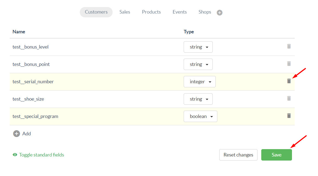Click Add to create a new field
318x176 pixels.
click(x=26, y=133)
